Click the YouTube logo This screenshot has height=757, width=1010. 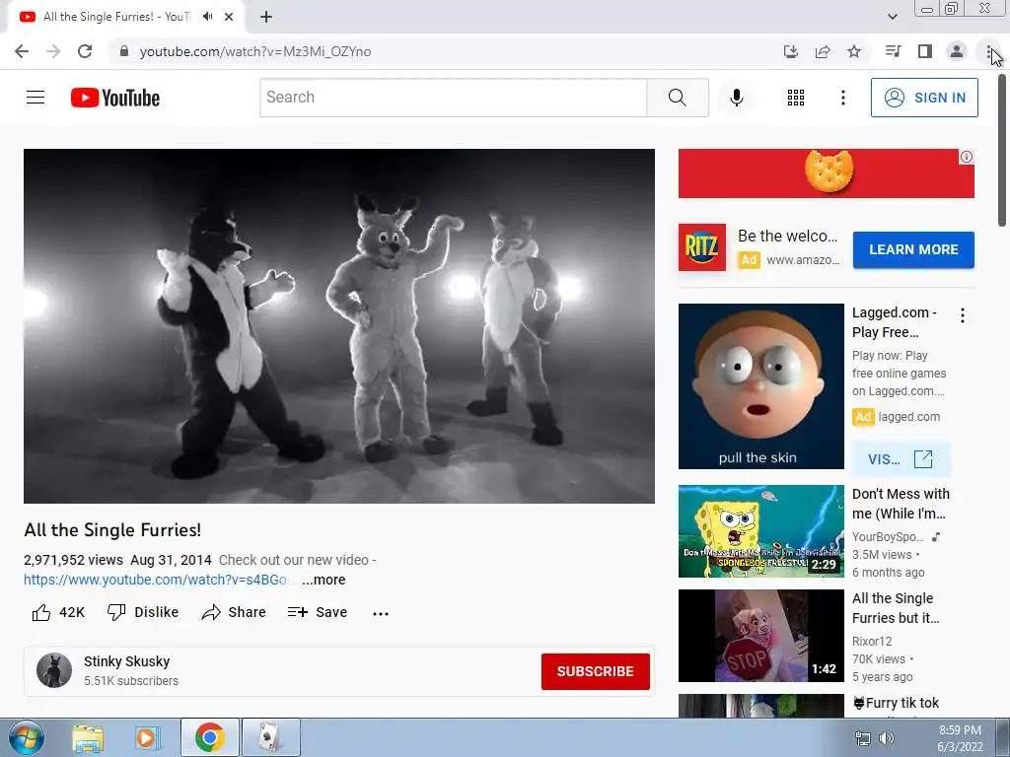tap(115, 98)
